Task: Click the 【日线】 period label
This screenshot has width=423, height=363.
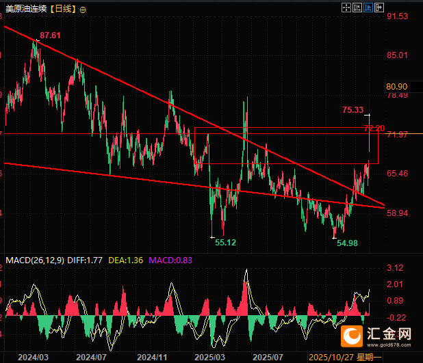Action: (64, 9)
